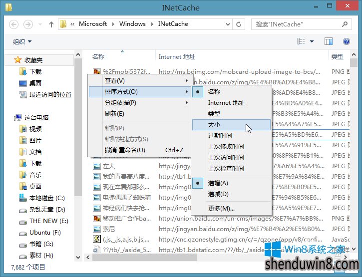This screenshot has width=362, height=277.
Task: Sort by Internet 地址 option
Action: click(231, 103)
